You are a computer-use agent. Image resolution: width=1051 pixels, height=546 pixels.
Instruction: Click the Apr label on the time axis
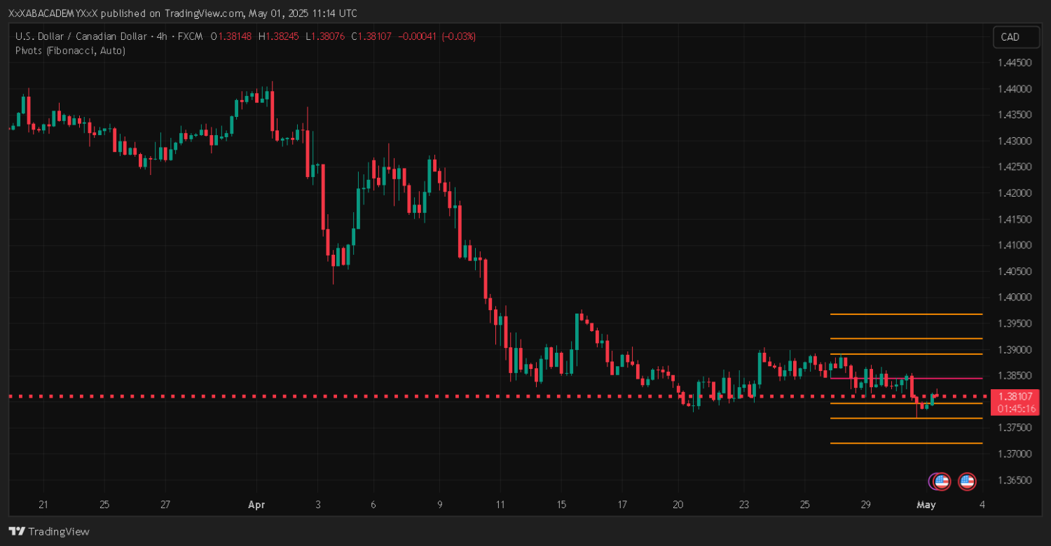click(256, 505)
